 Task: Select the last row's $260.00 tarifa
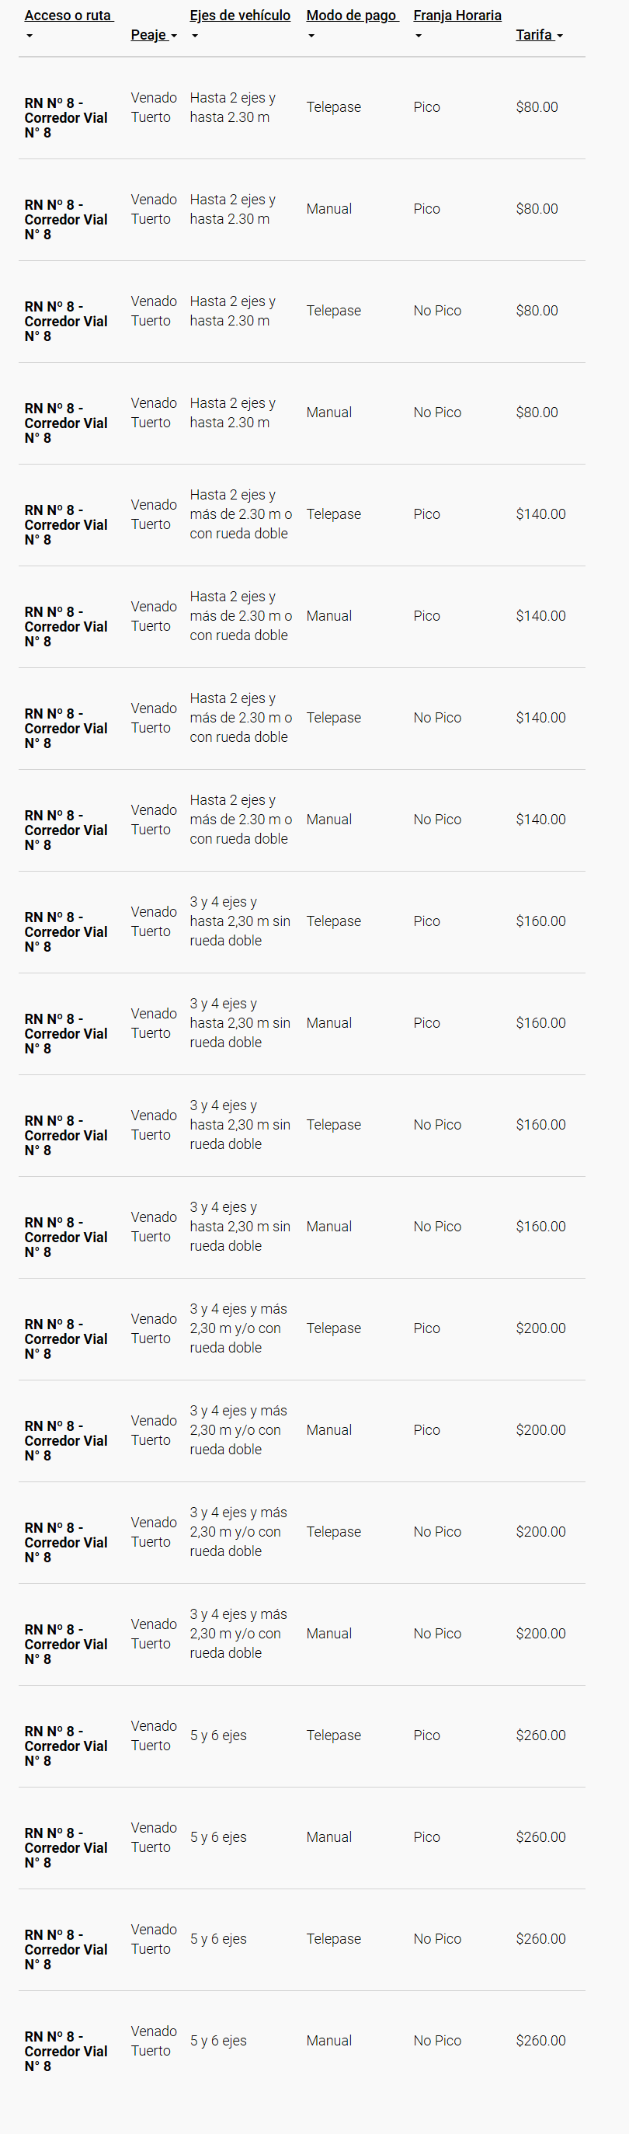pos(541,2040)
